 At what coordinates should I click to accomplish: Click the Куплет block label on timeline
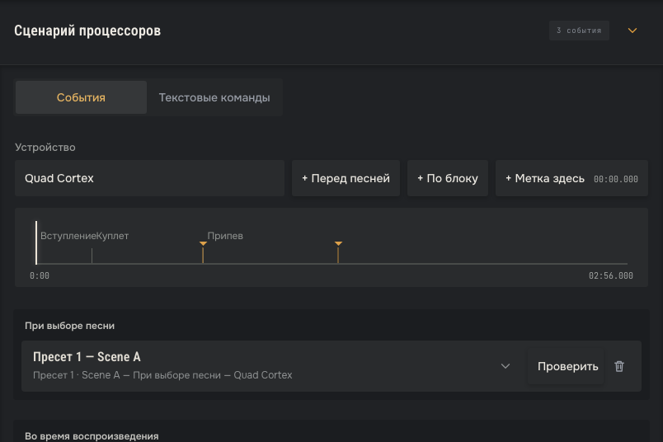pos(112,236)
